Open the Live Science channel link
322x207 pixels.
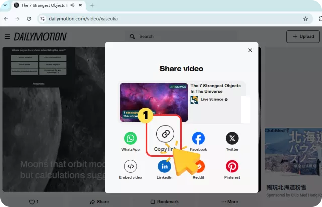coord(212,99)
